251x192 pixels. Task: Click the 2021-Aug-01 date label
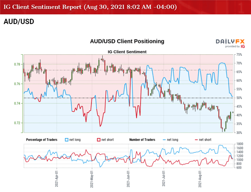[200, 179]
